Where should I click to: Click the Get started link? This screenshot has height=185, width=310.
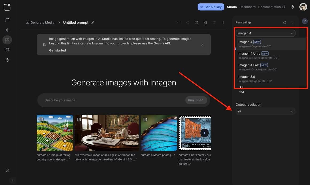57,50
